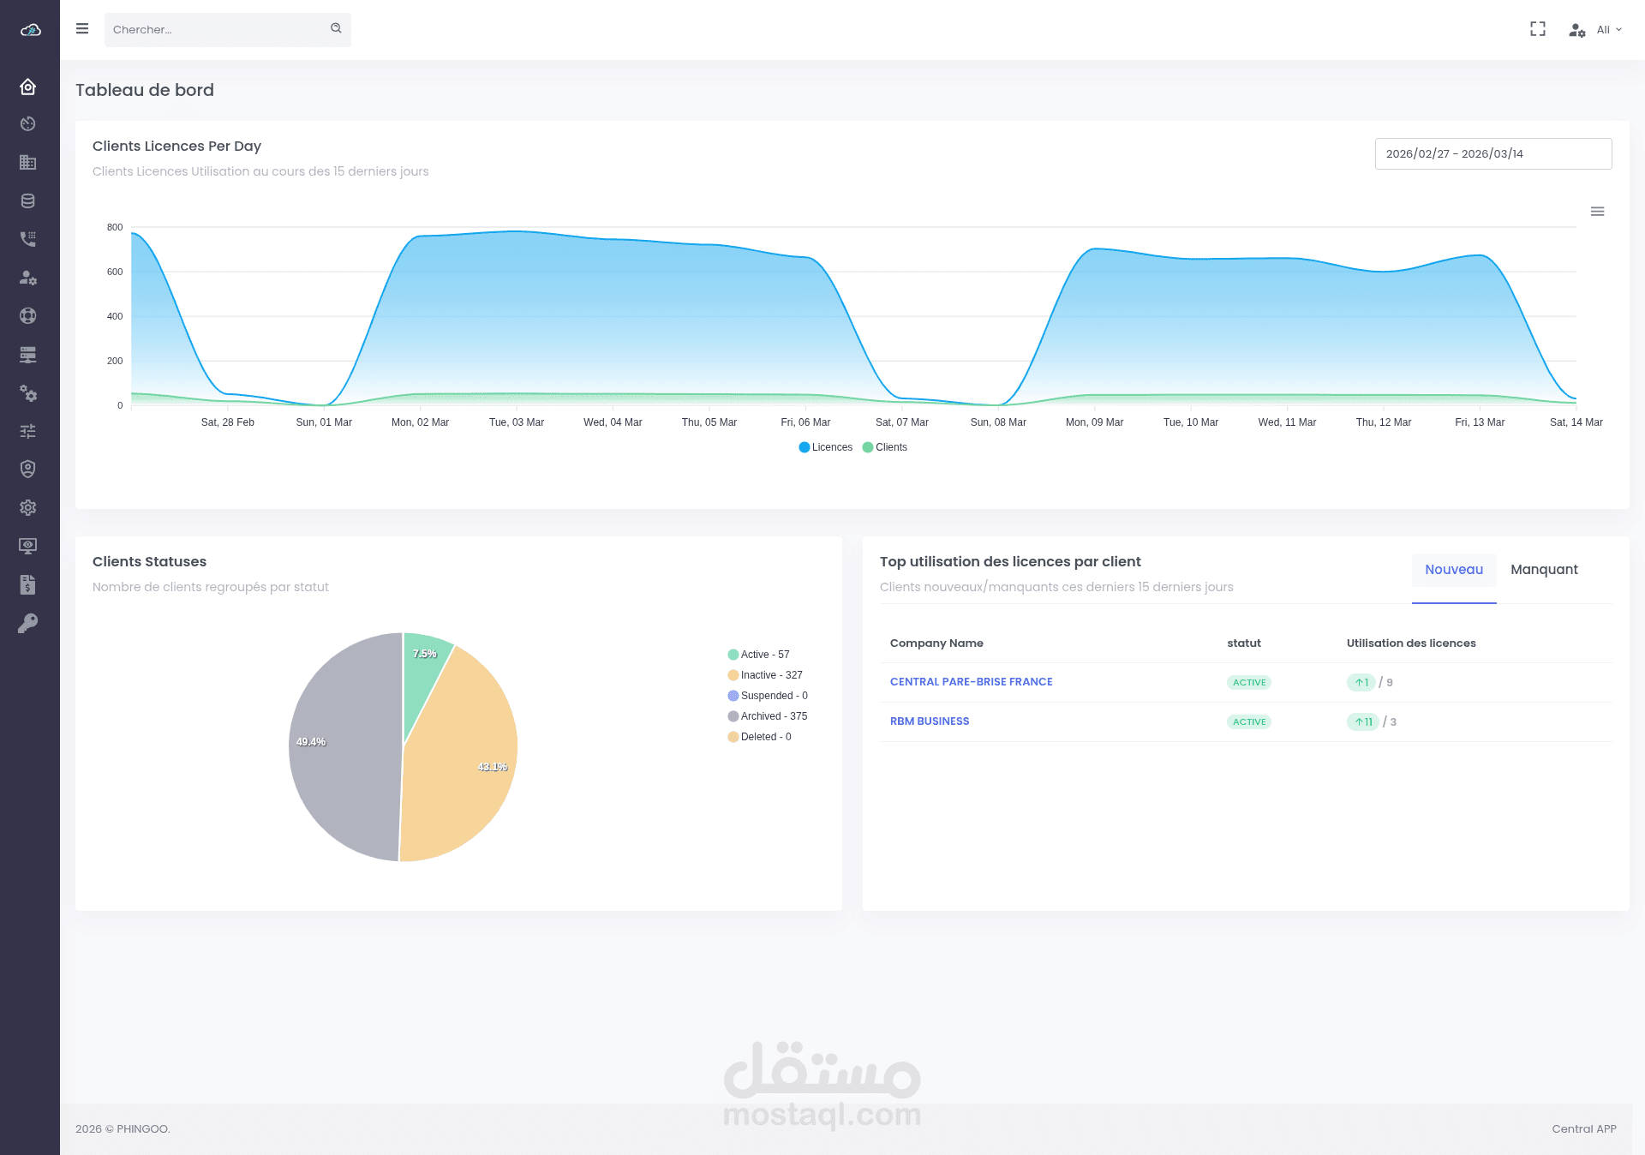Open the chart export menu icon

coord(1597,212)
